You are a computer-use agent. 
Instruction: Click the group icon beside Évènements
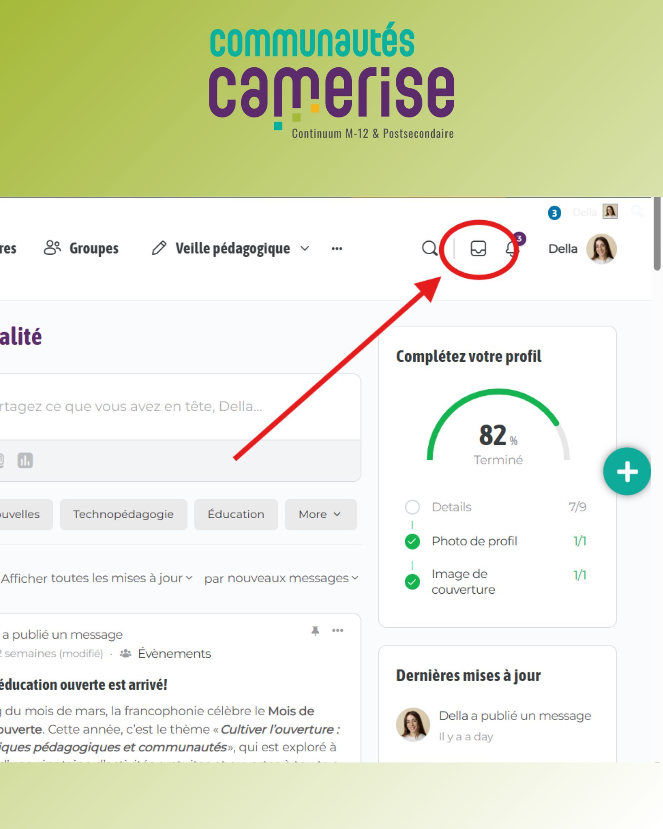click(x=126, y=653)
